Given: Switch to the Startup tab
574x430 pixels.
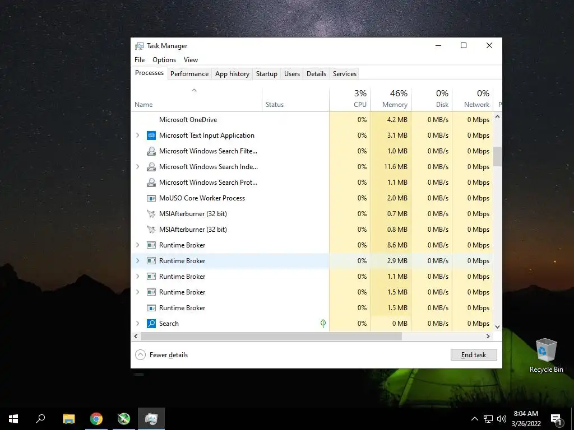Looking at the screenshot, I should [x=266, y=74].
